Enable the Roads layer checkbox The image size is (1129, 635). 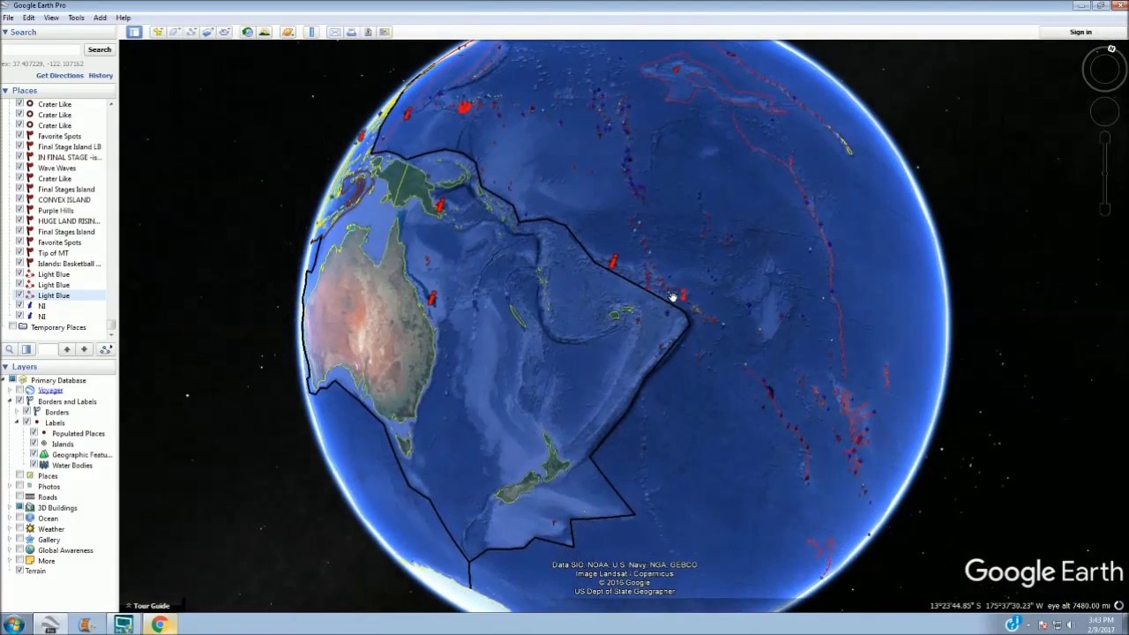pyautogui.click(x=19, y=497)
